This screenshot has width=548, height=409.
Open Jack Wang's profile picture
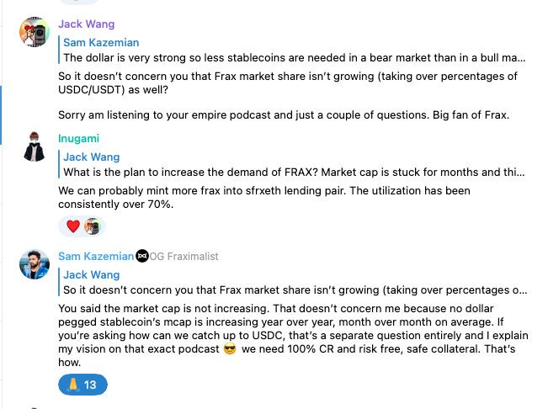(35, 32)
